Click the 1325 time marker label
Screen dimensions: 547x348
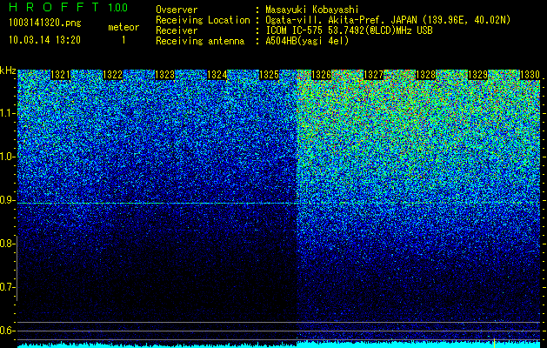(x=269, y=75)
